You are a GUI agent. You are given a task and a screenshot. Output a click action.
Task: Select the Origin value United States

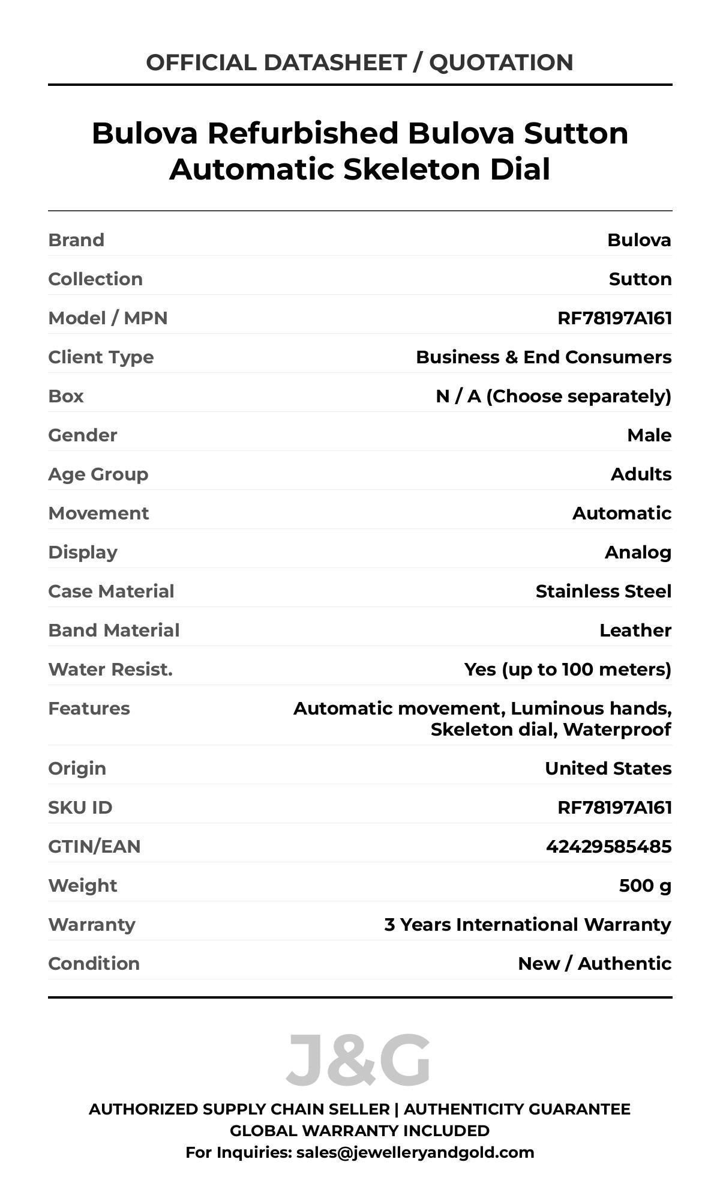[x=608, y=768]
